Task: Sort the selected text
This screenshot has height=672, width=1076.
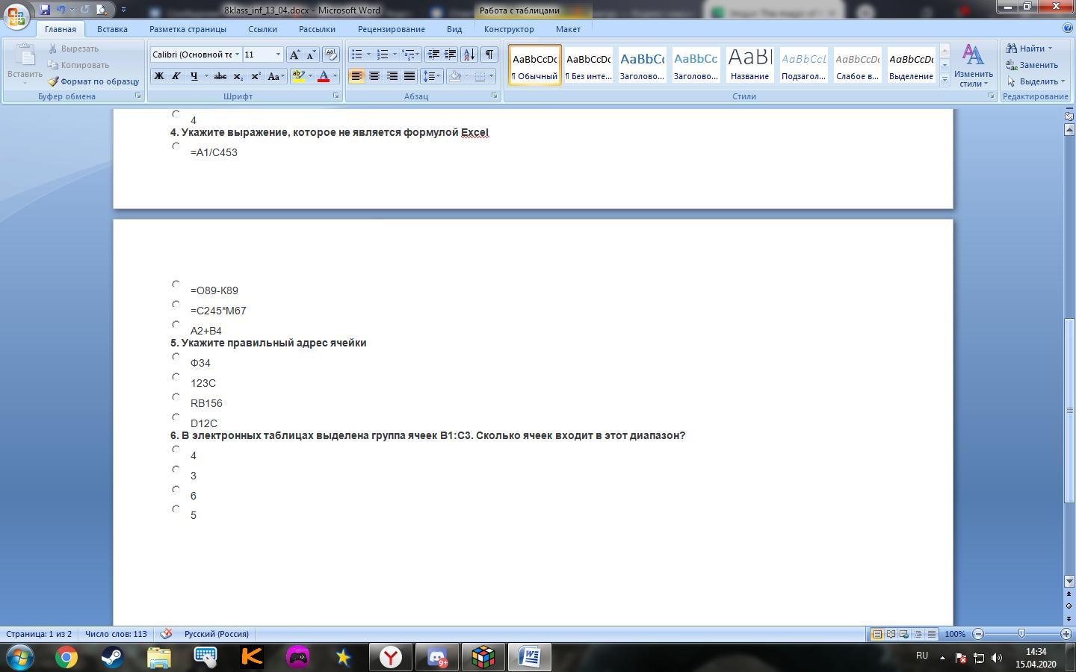Action: (469, 55)
